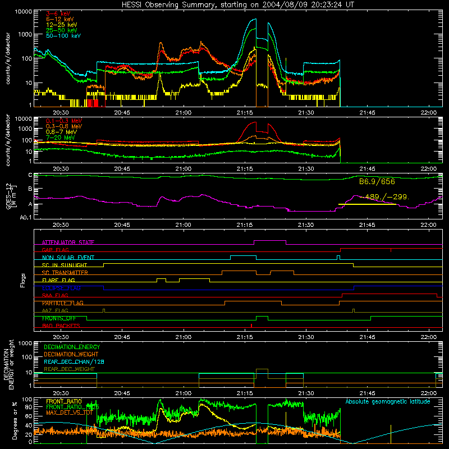Click the '21:00' time tick under the decimation panel

pos(184,393)
